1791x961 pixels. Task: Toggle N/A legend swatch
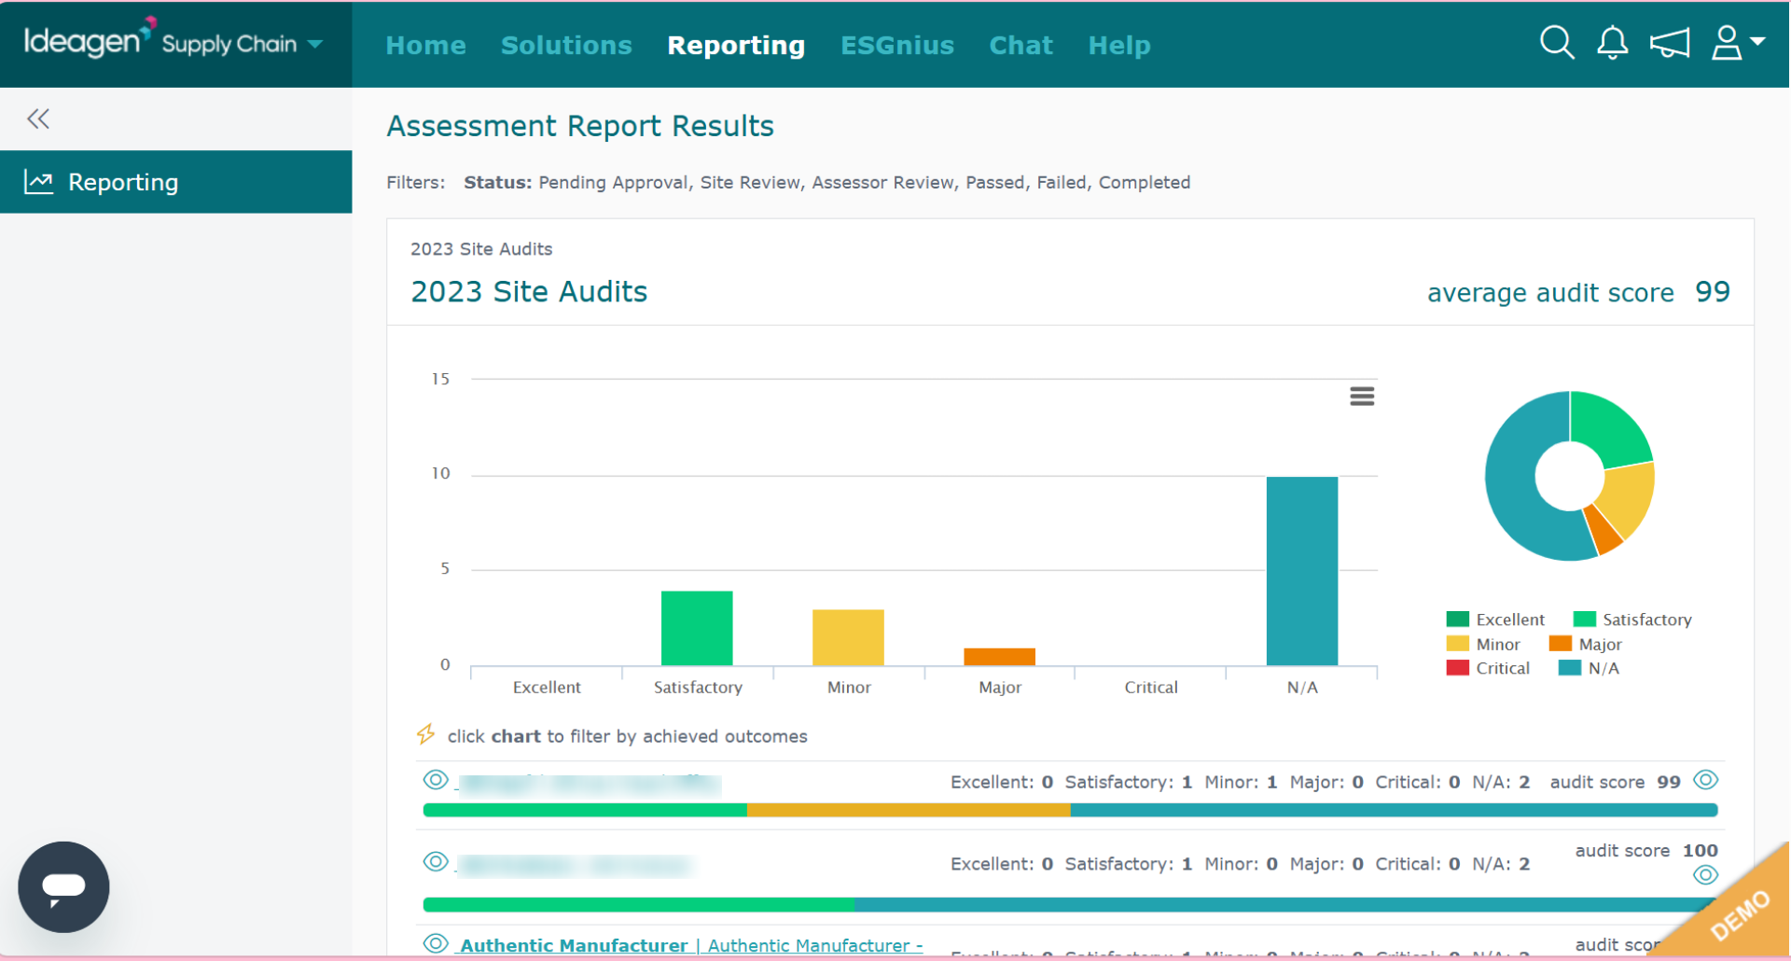[1570, 668]
